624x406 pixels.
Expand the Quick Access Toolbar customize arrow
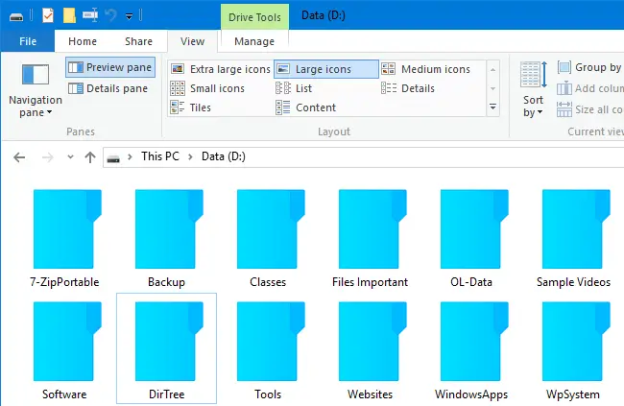coord(130,16)
